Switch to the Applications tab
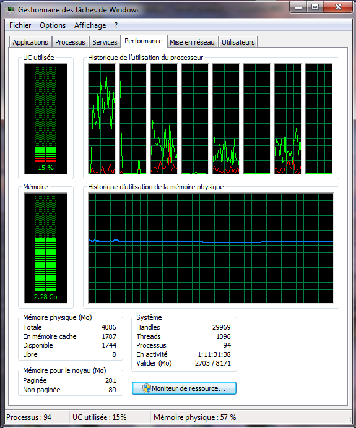The width and height of the screenshot is (356, 428). click(x=30, y=42)
